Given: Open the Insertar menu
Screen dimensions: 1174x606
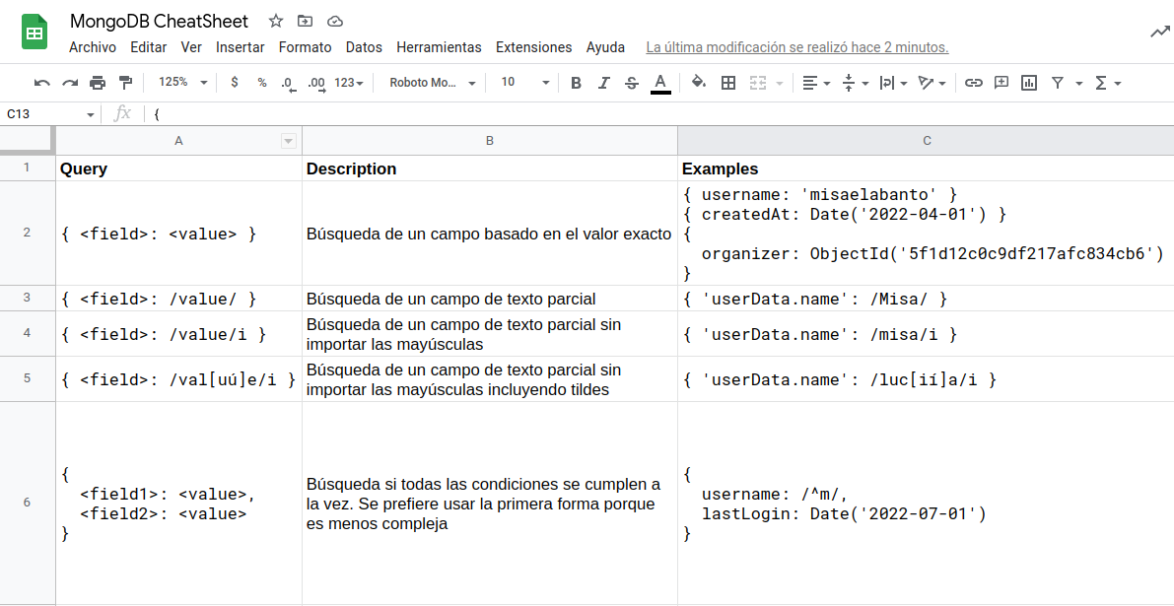Looking at the screenshot, I should 241,47.
